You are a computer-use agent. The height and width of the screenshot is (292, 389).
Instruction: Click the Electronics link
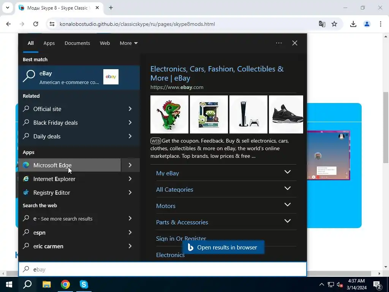pos(171,255)
